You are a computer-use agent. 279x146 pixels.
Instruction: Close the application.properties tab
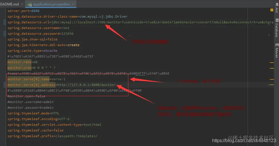(x=73, y=4)
